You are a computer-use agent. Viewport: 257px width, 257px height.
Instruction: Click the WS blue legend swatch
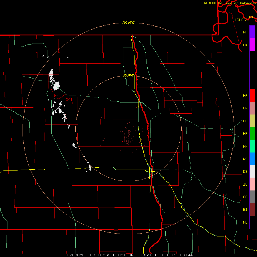[x=252, y=159]
